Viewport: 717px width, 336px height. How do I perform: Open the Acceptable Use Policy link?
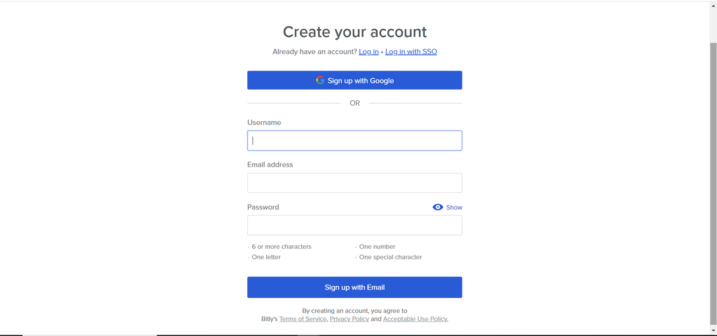click(x=415, y=319)
